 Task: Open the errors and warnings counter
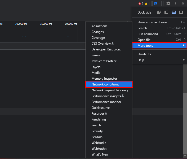tap(144, 3)
